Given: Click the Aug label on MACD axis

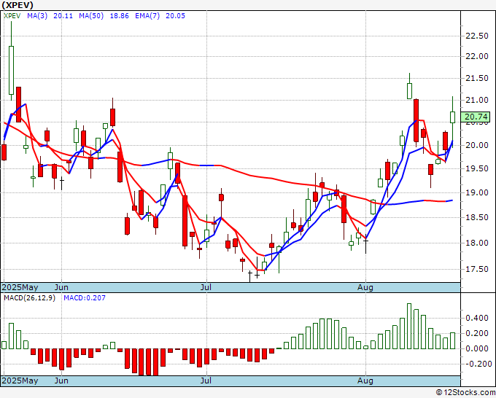Looking at the screenshot, I should 365,381.
